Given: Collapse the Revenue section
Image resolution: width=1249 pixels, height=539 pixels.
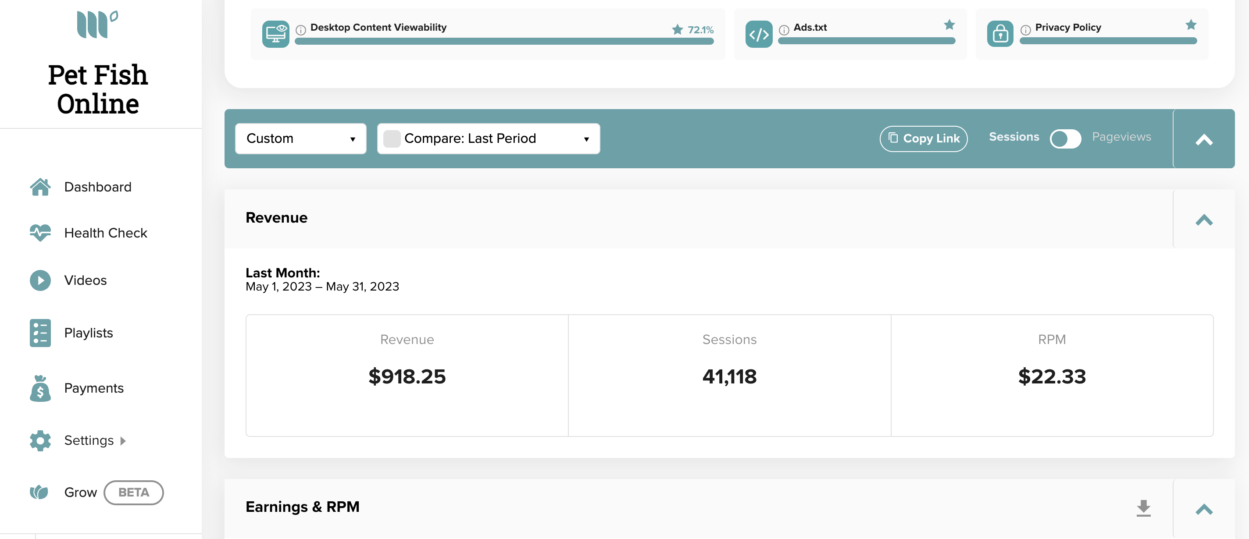Looking at the screenshot, I should tap(1204, 220).
